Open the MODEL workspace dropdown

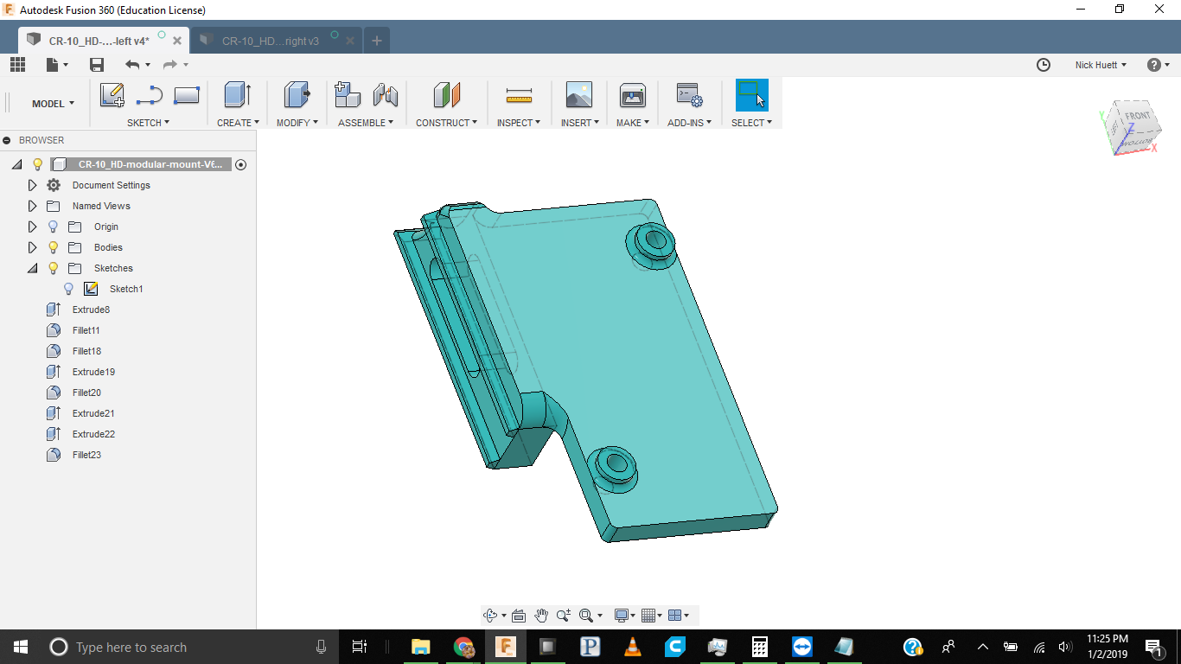[53, 104]
